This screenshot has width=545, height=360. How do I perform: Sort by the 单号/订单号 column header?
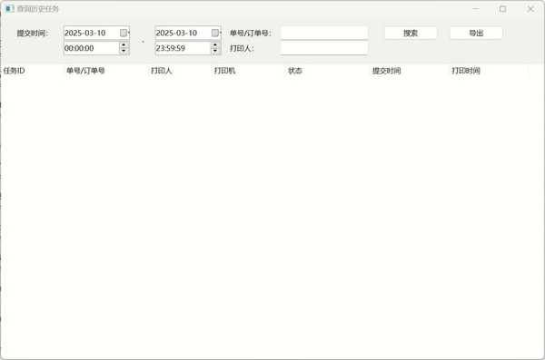pos(106,71)
